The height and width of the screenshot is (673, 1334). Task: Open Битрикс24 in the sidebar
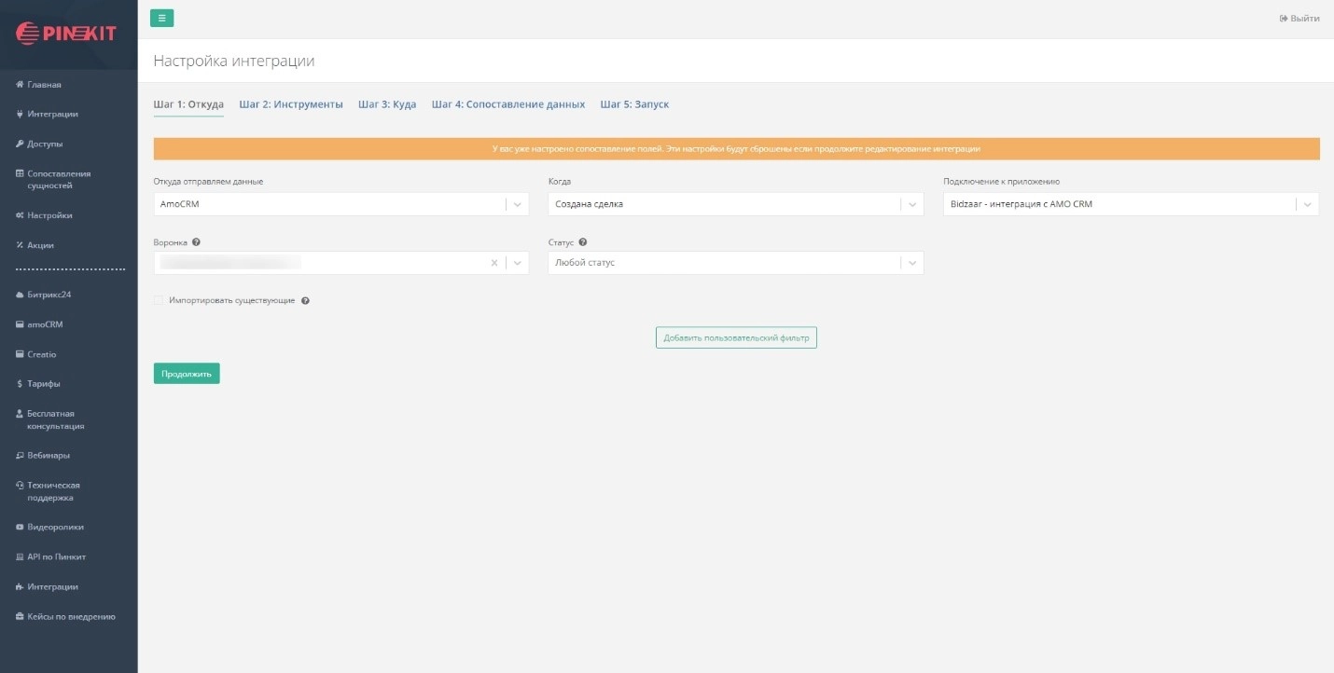click(x=49, y=295)
